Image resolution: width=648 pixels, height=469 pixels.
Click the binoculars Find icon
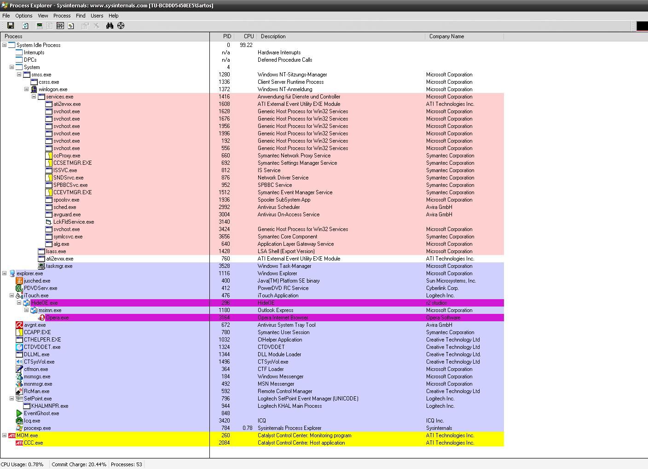pos(110,26)
